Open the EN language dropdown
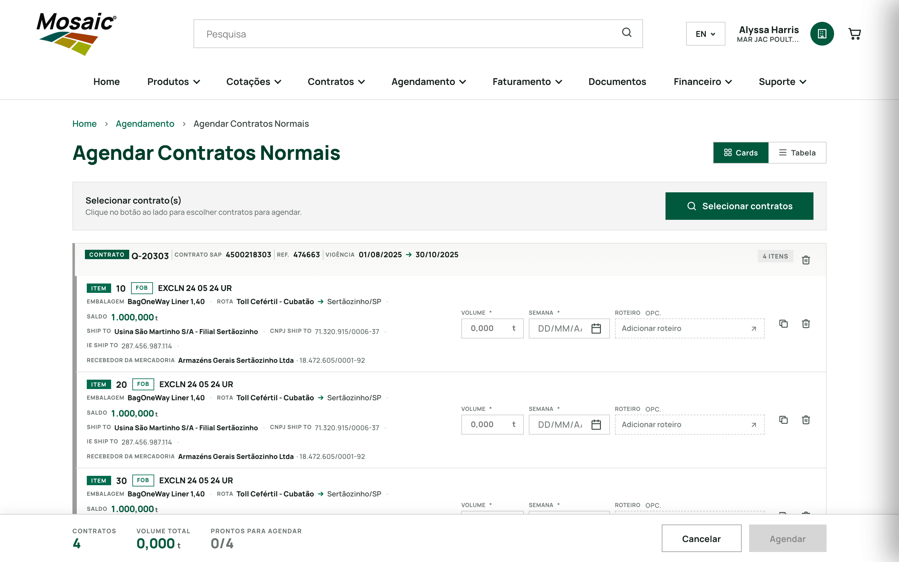This screenshot has width=899, height=562. tap(705, 34)
